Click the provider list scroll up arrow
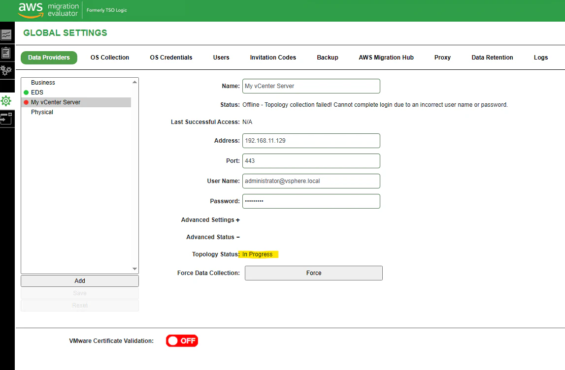 135,82
